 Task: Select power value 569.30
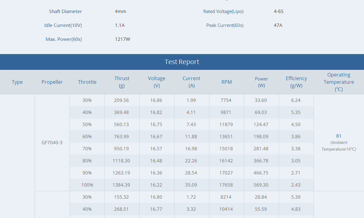261,185
